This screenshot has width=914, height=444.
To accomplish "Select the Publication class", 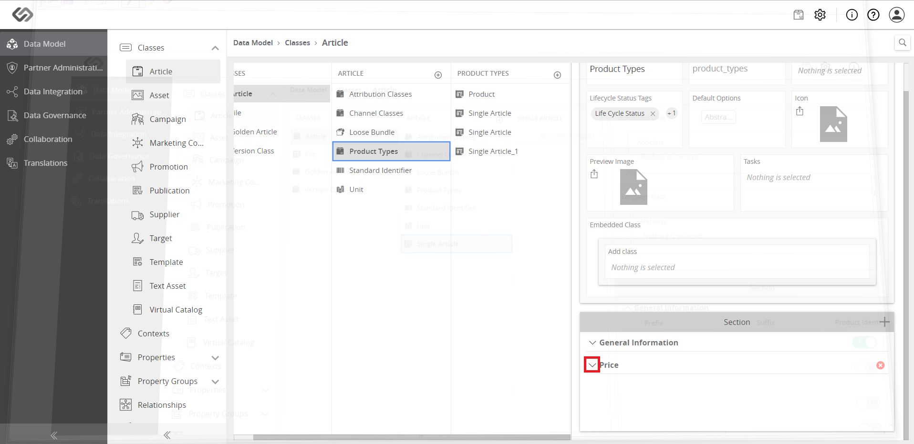I will pos(173,191).
